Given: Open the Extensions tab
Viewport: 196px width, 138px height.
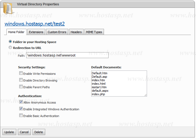Looking at the screenshot, I should click(x=36, y=32).
